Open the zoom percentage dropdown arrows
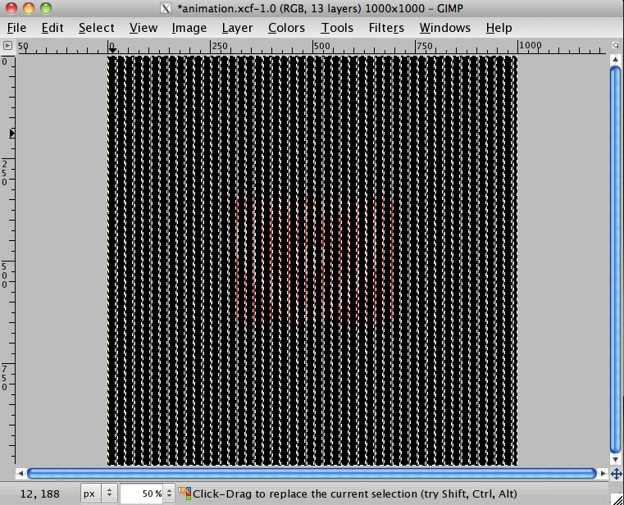Image resolution: width=624 pixels, height=505 pixels. (x=169, y=494)
